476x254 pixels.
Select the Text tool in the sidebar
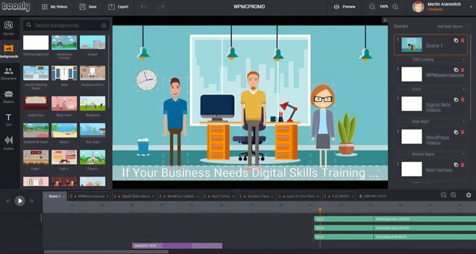[x=9, y=120]
